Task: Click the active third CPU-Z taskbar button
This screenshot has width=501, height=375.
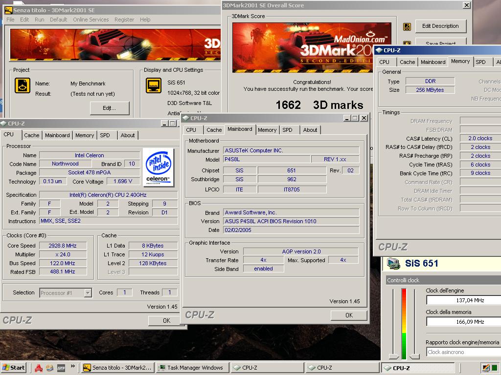Action: coord(419,368)
